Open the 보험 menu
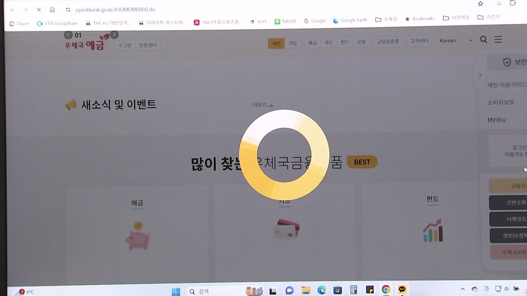 pyautogui.click(x=361, y=42)
